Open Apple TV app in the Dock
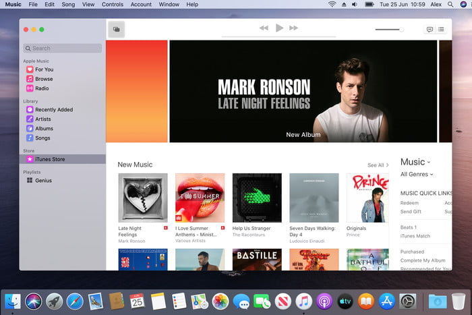This screenshot has width=472, height=315. (x=345, y=301)
